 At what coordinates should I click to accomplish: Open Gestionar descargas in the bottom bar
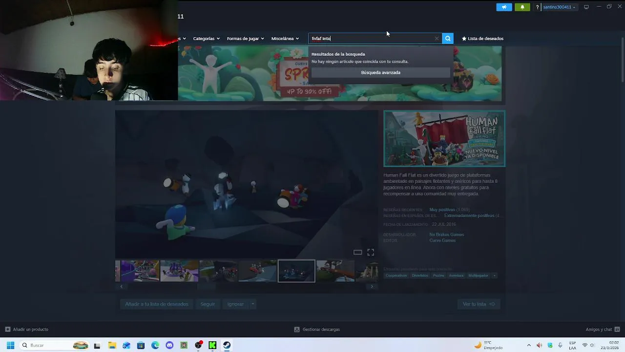(317, 330)
